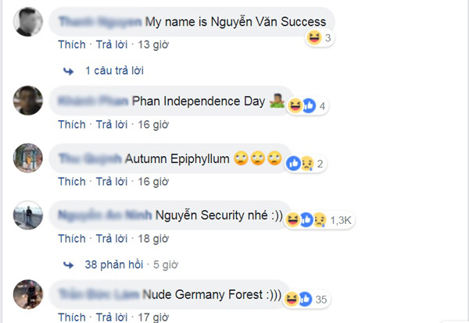View reactions on the Phan Independence Day comment

pyautogui.click(x=307, y=106)
